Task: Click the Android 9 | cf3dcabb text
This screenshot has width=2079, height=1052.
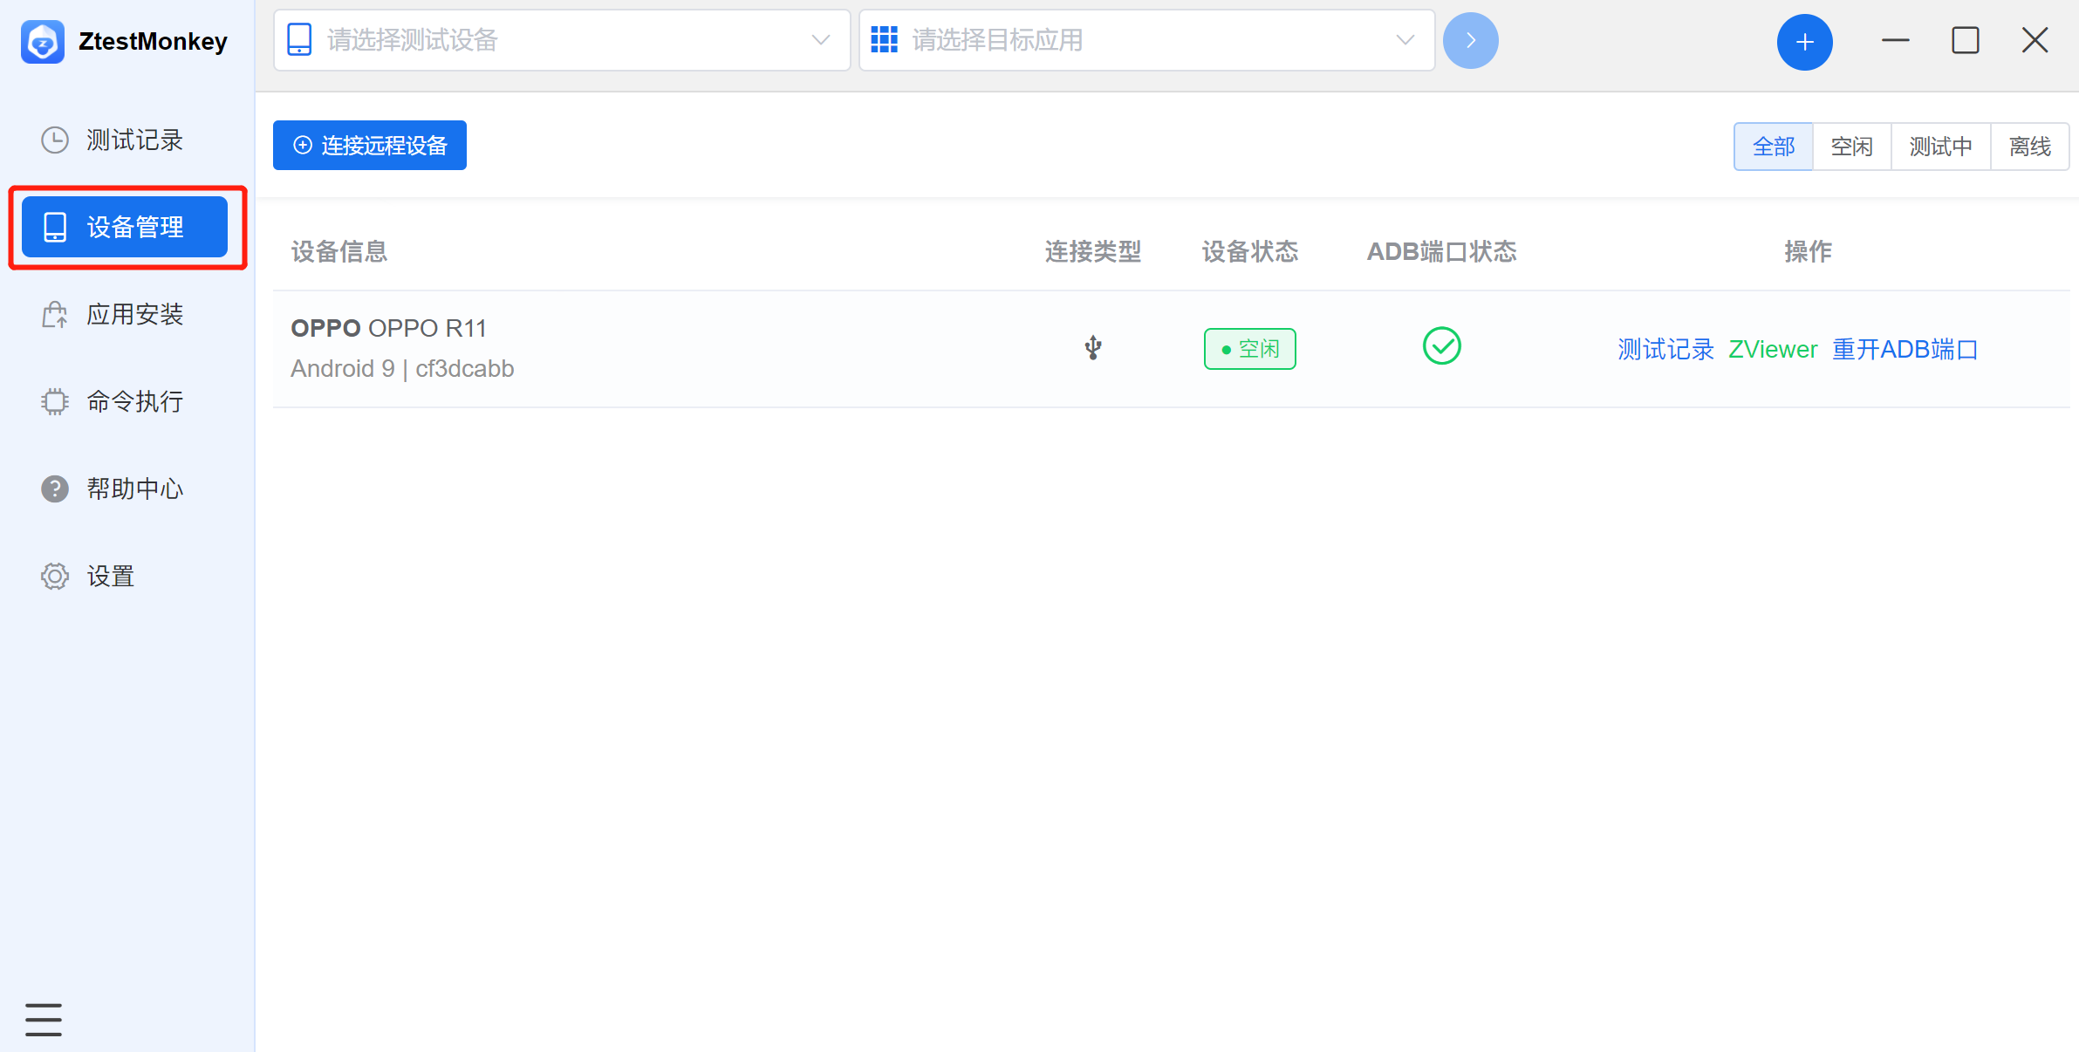Action: pos(402,369)
